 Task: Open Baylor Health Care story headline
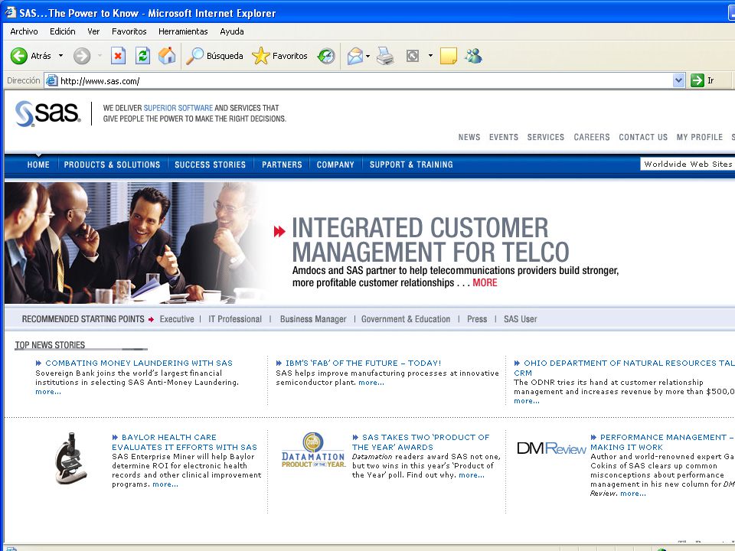185,442
